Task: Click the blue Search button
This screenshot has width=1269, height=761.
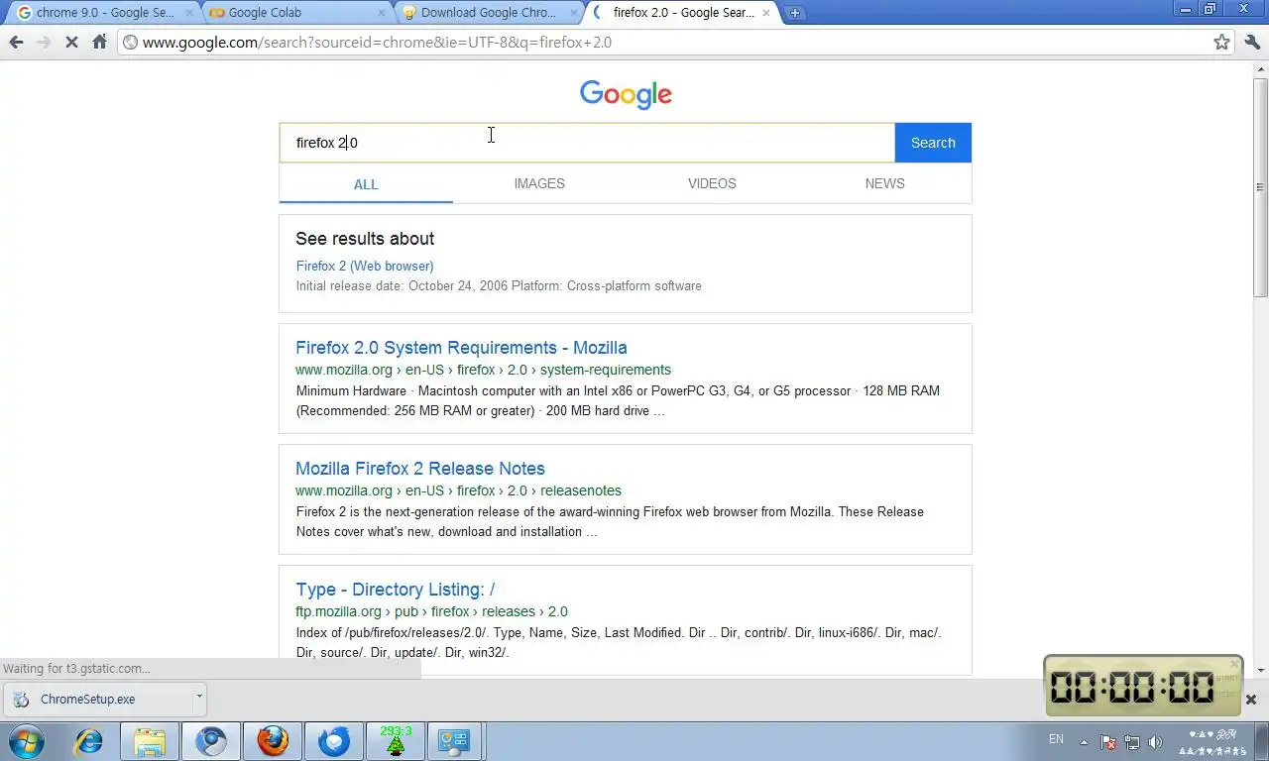Action: pos(933,143)
